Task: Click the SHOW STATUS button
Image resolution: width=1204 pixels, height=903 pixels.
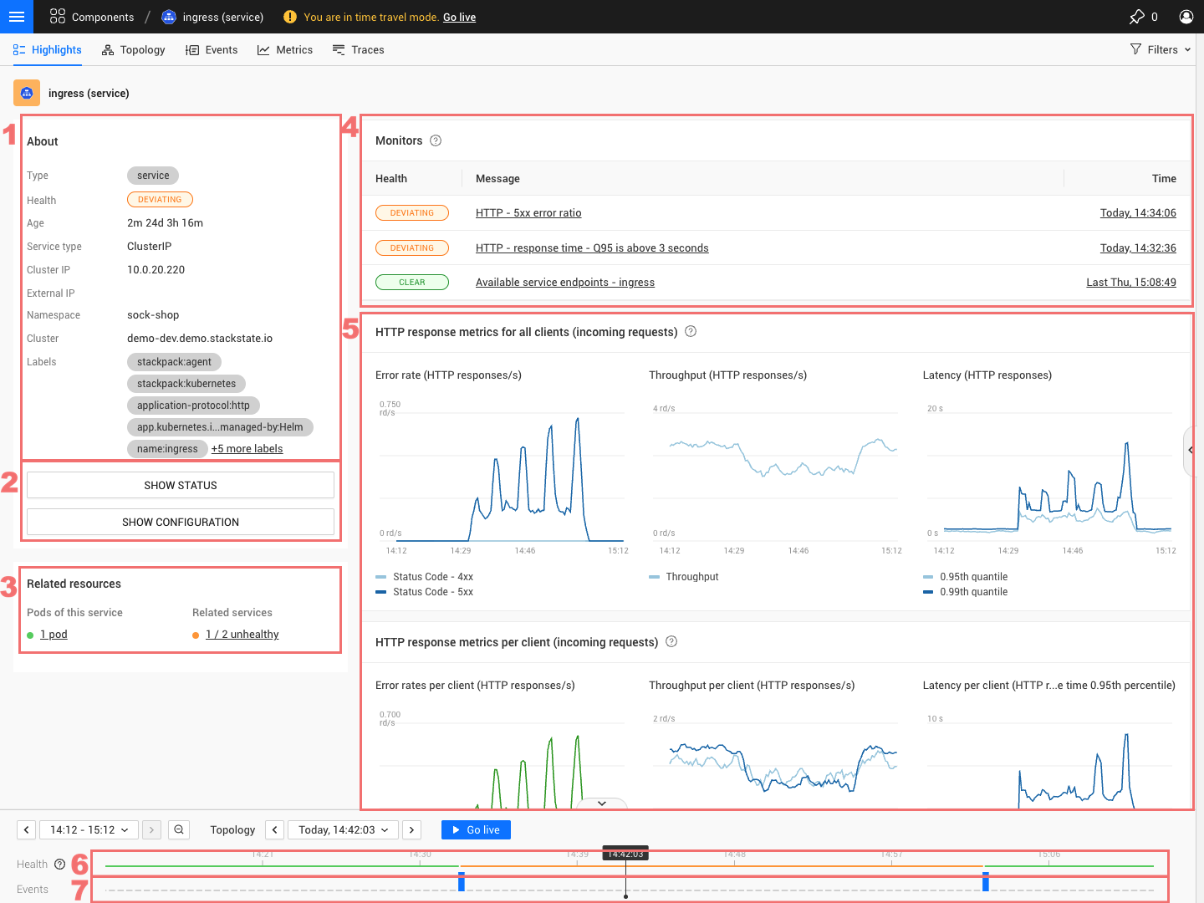Action: click(x=180, y=485)
